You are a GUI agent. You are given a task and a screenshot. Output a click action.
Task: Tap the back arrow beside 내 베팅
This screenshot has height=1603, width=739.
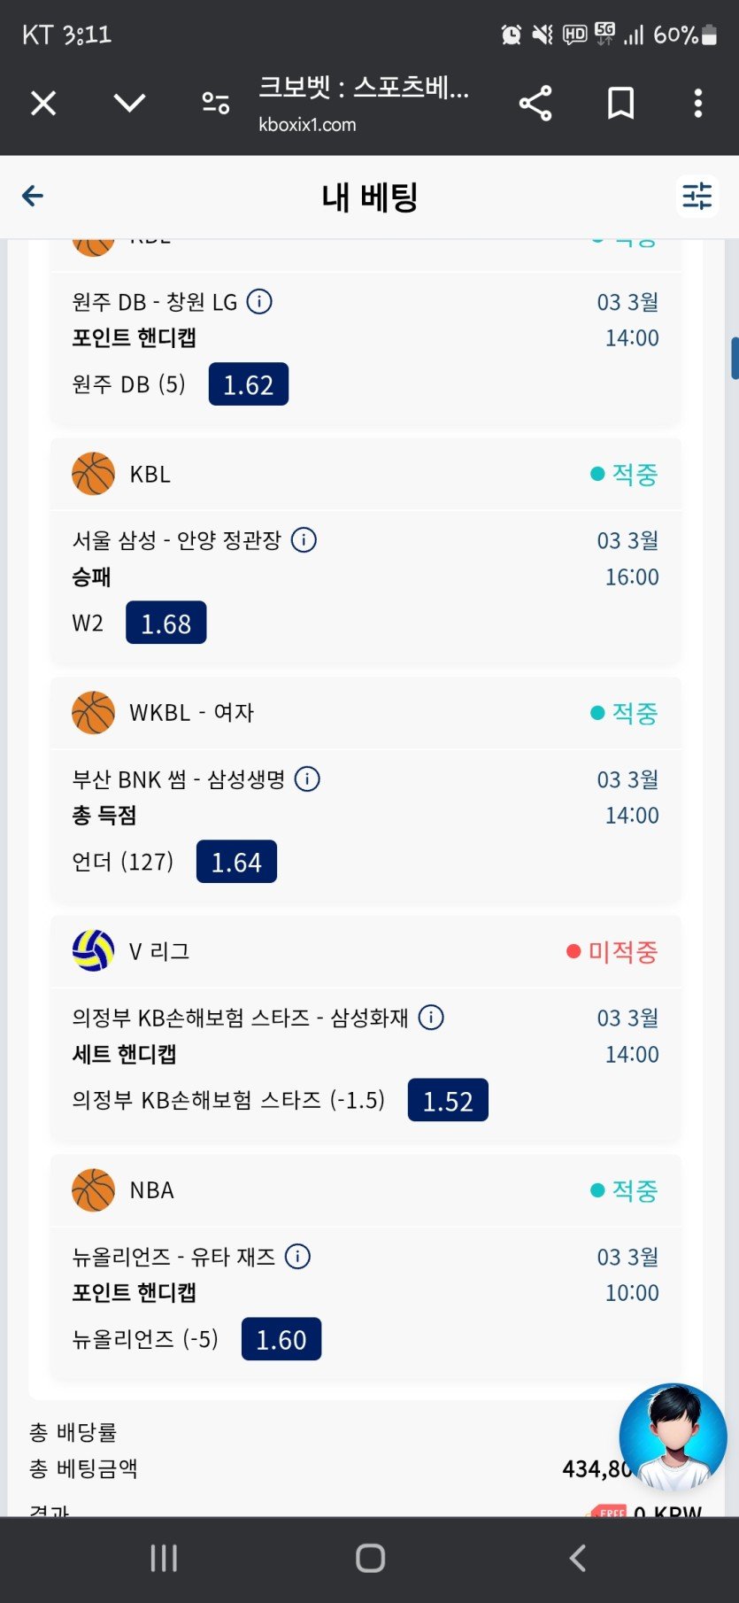click(x=33, y=196)
